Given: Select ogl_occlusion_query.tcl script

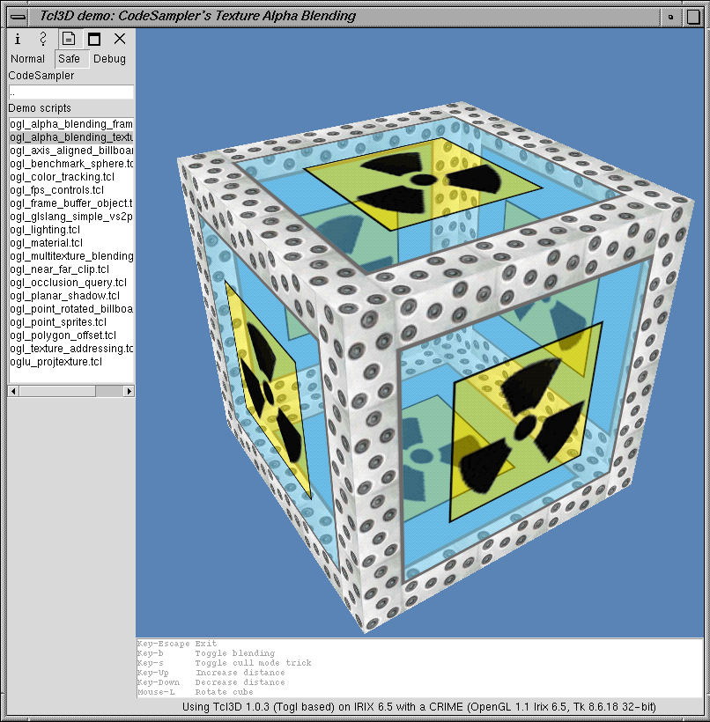Looking at the screenshot, I should (x=71, y=283).
